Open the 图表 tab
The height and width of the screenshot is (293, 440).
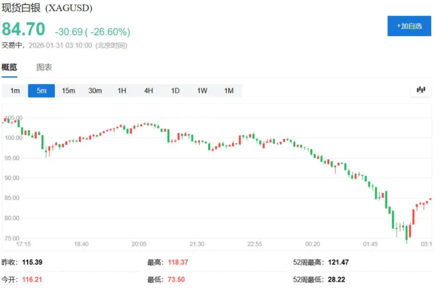[x=44, y=67]
